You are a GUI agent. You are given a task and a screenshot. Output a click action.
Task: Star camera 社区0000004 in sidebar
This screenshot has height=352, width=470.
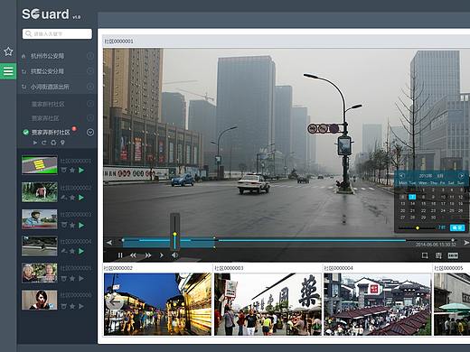tap(72, 251)
